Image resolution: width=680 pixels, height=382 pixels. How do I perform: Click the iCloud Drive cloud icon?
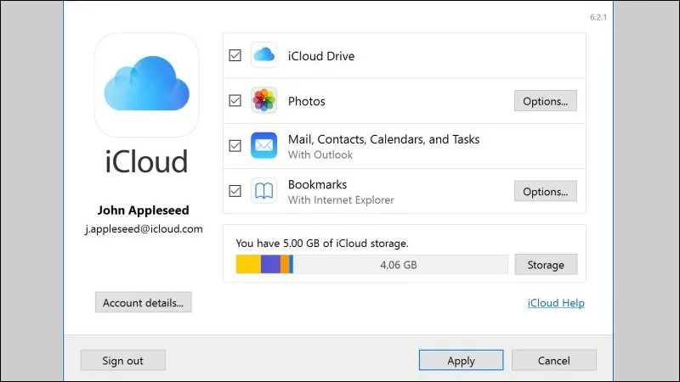click(x=263, y=55)
